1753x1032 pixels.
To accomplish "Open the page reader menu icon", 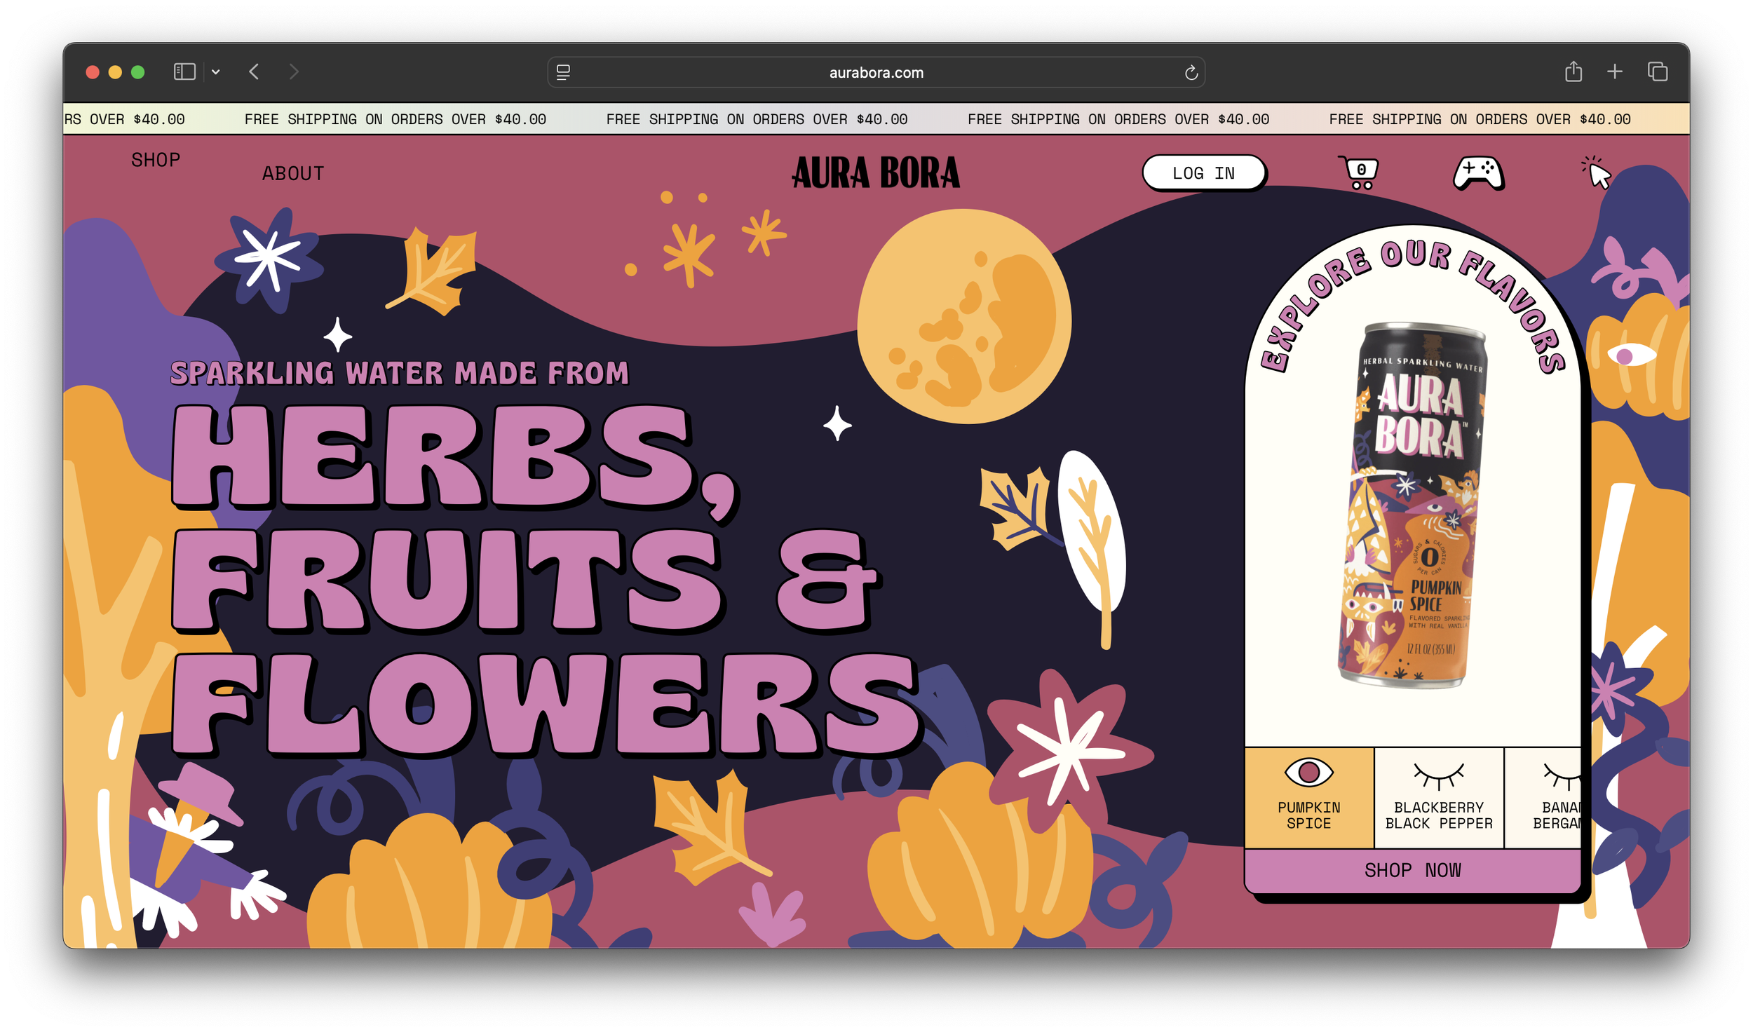I will 563,72.
